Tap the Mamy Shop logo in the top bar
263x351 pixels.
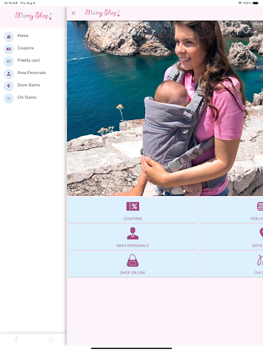102,13
